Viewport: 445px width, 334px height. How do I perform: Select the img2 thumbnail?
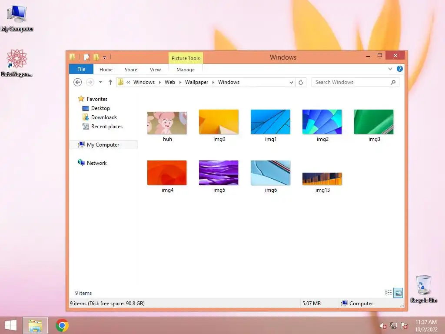point(322,122)
